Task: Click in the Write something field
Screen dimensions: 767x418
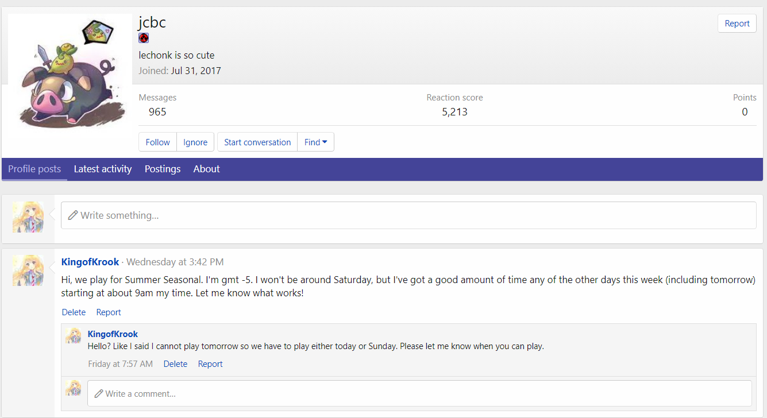Action: 408,215
